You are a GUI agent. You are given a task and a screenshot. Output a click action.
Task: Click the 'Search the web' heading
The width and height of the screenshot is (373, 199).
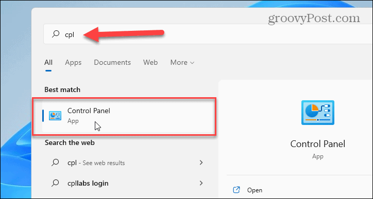coord(70,143)
